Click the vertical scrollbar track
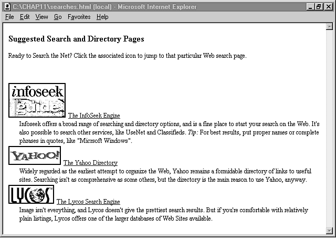This screenshot has width=336, height=240. (329, 126)
